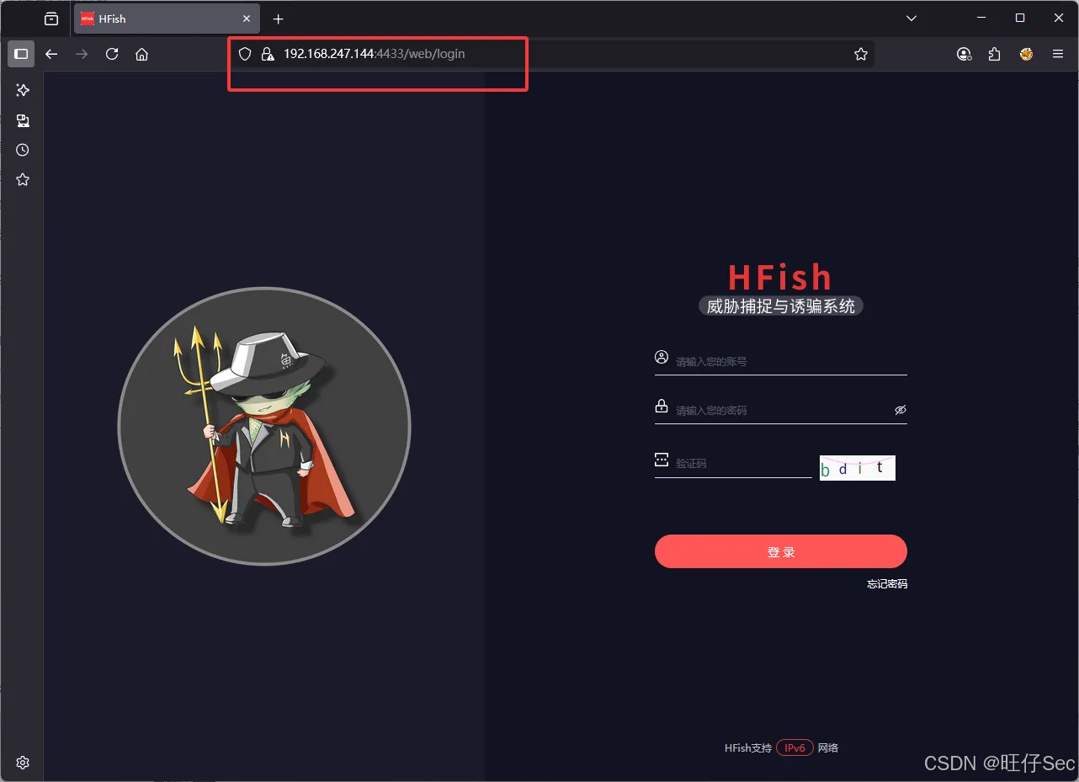1079x782 pixels.
Task: Bookmark this page with the star
Action: (860, 54)
